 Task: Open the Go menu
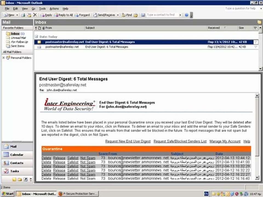click(33, 9)
